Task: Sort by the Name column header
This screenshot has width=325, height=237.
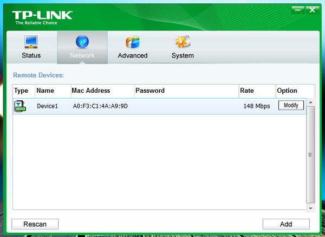Action: coord(53,91)
